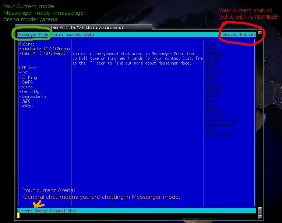Click the 'Messenger Mode' indicator text
The image size is (282, 223).
coord(32,34)
